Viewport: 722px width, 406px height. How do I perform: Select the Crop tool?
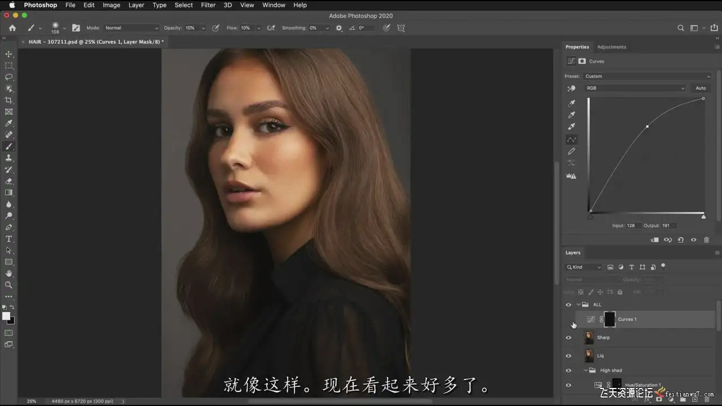(x=9, y=100)
